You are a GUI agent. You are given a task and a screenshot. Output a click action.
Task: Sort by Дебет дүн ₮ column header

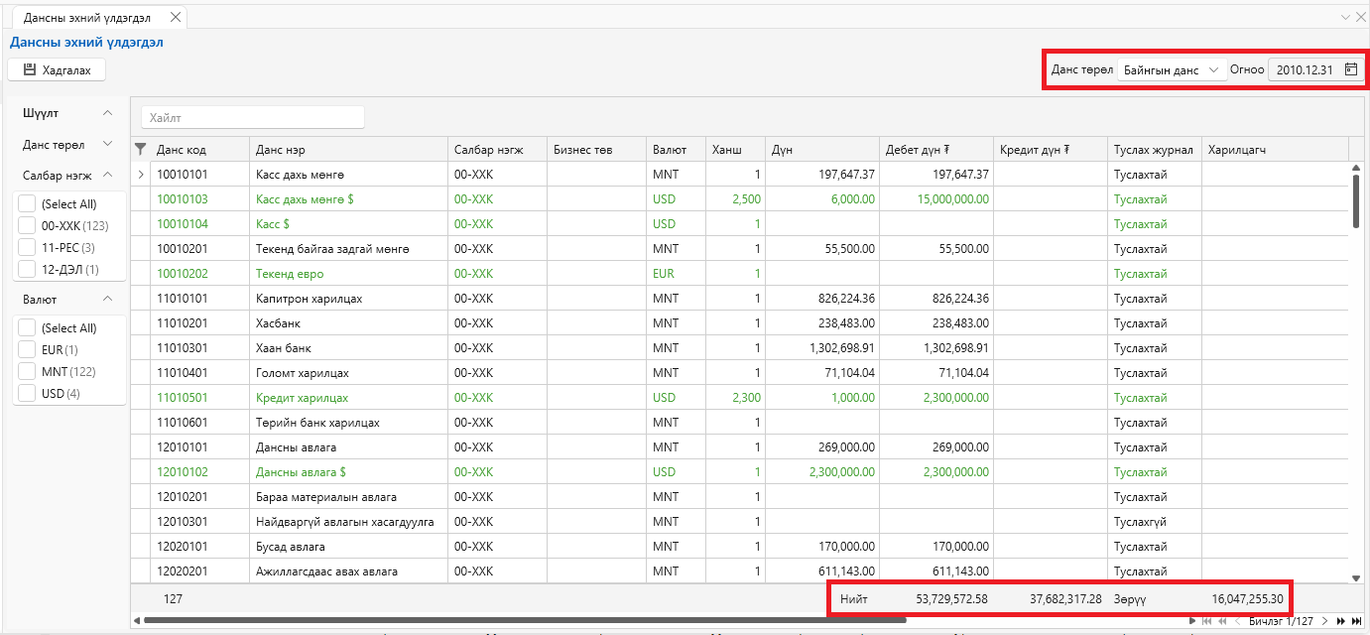[x=936, y=149]
